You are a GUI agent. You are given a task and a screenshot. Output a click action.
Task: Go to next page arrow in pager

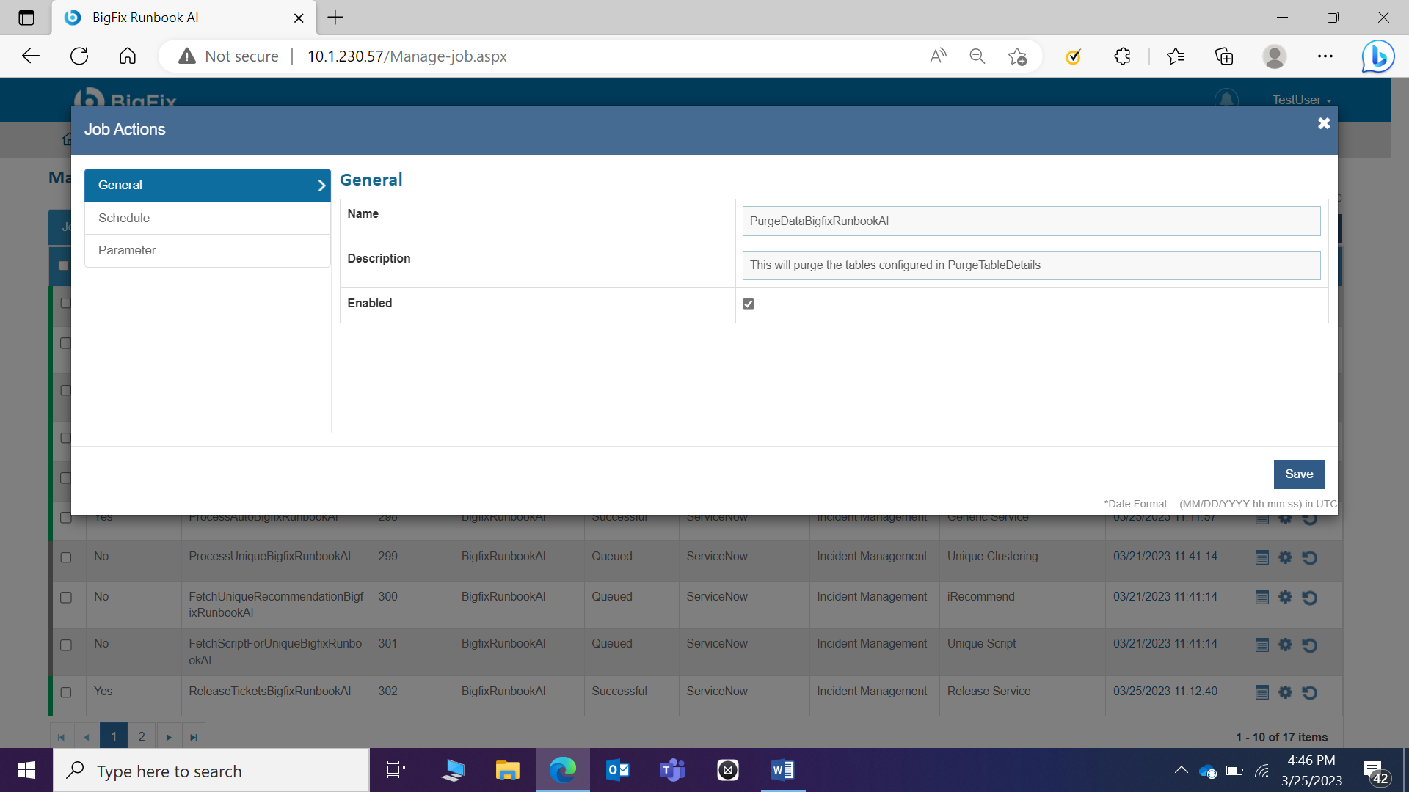[x=169, y=737]
